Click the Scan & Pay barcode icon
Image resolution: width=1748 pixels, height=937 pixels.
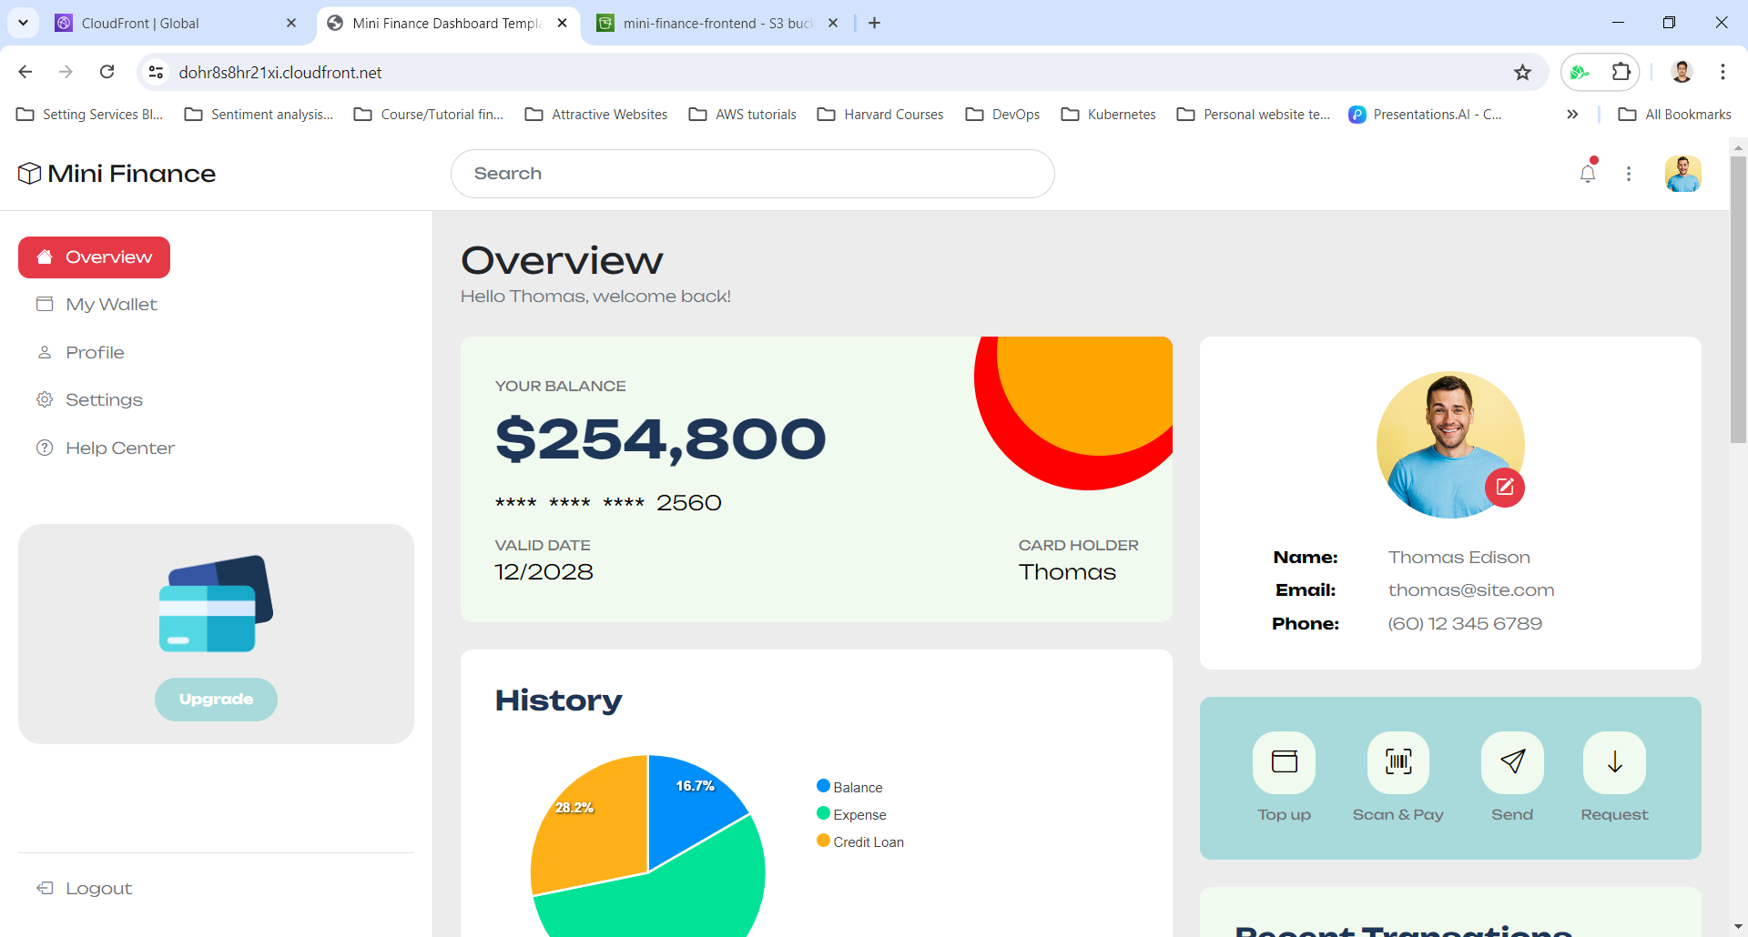[x=1397, y=762]
